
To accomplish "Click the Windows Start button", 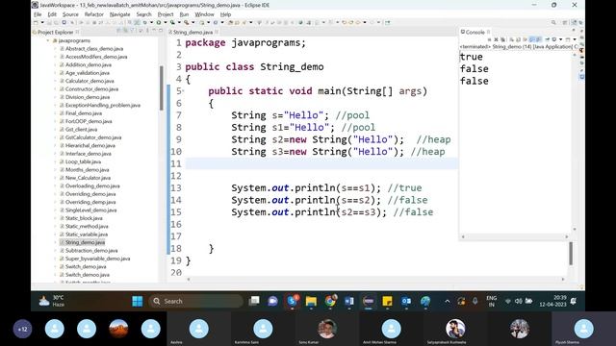I will click(138, 301).
